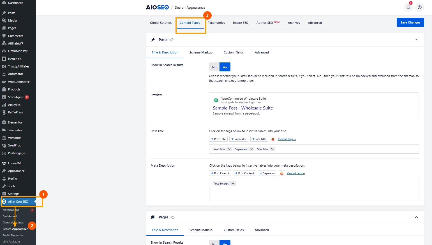Click the help question mark icon
Image resolution: width=432 pixels, height=245 pixels.
pyautogui.click(x=419, y=7)
